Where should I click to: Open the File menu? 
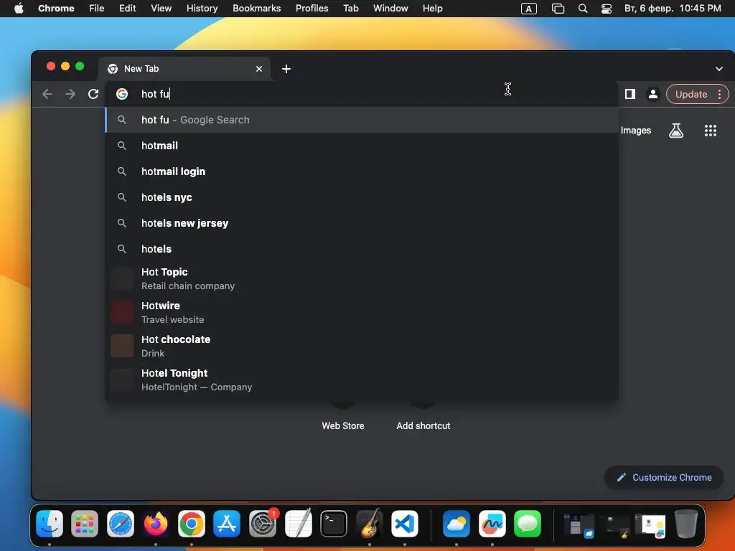coord(97,9)
